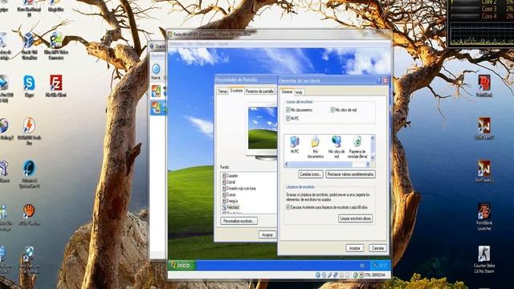Click Restaurar valores predeterminados button
The image size is (514, 289).
coord(350,174)
